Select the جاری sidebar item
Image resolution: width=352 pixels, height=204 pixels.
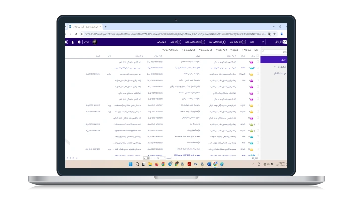coord(274,60)
